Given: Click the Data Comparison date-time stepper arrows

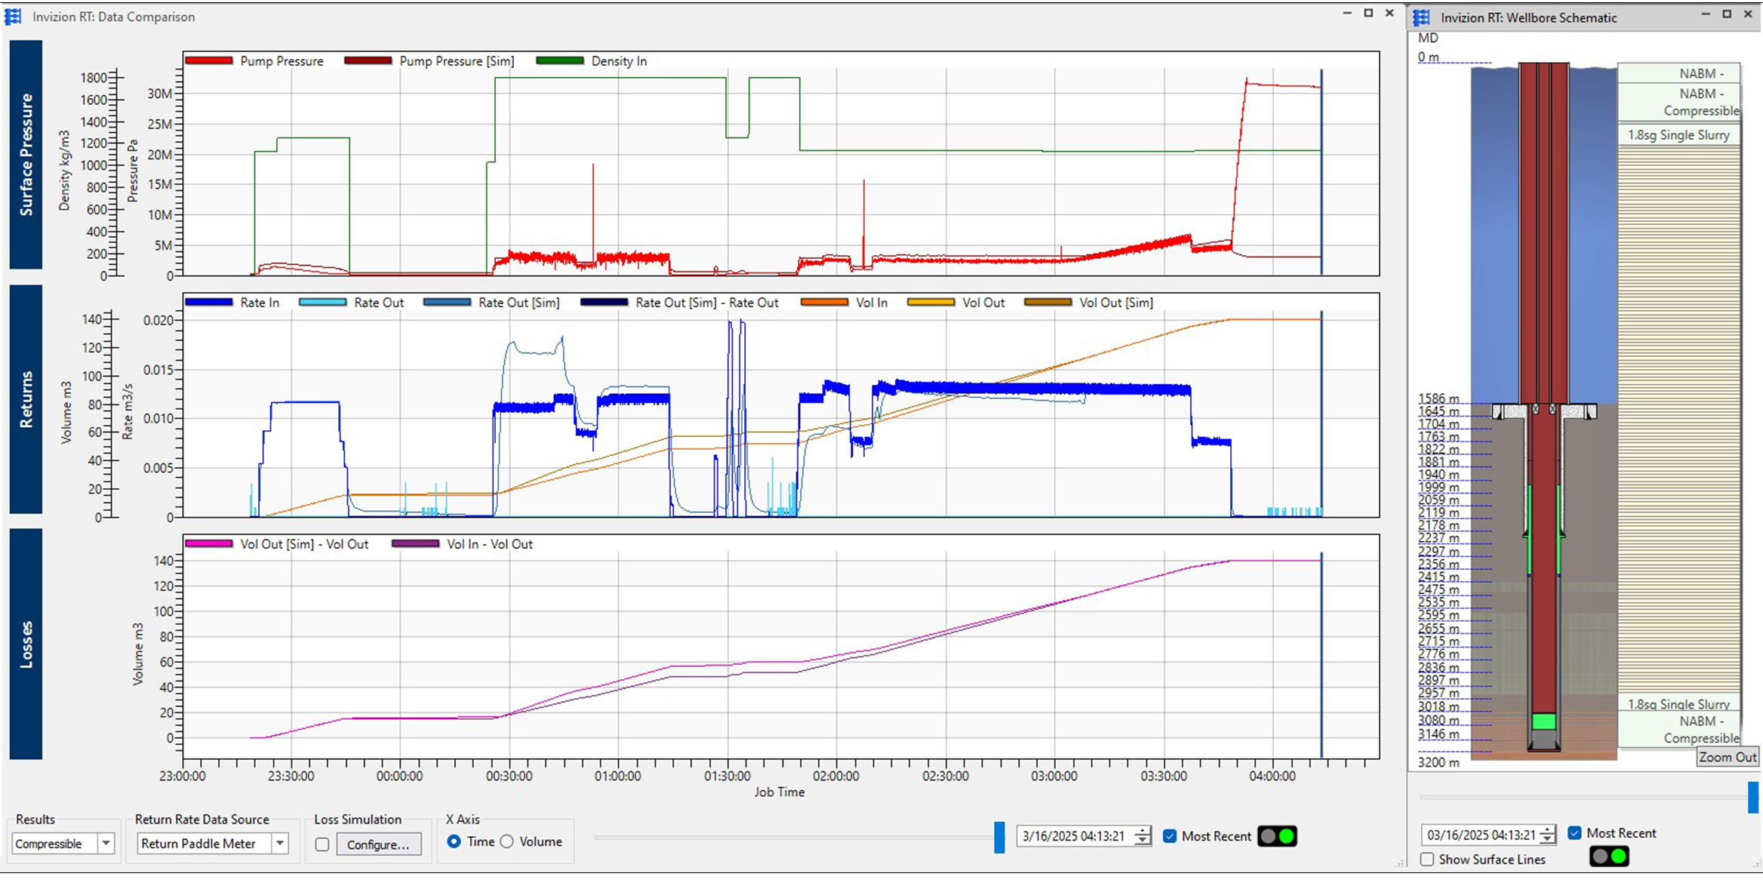Looking at the screenshot, I should pyautogui.click(x=1143, y=836).
